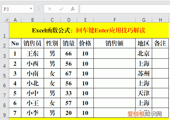The height and width of the screenshot is (120, 170).
Task: Click the yellow title cell about Enter技巧解读
Action: point(89,30)
